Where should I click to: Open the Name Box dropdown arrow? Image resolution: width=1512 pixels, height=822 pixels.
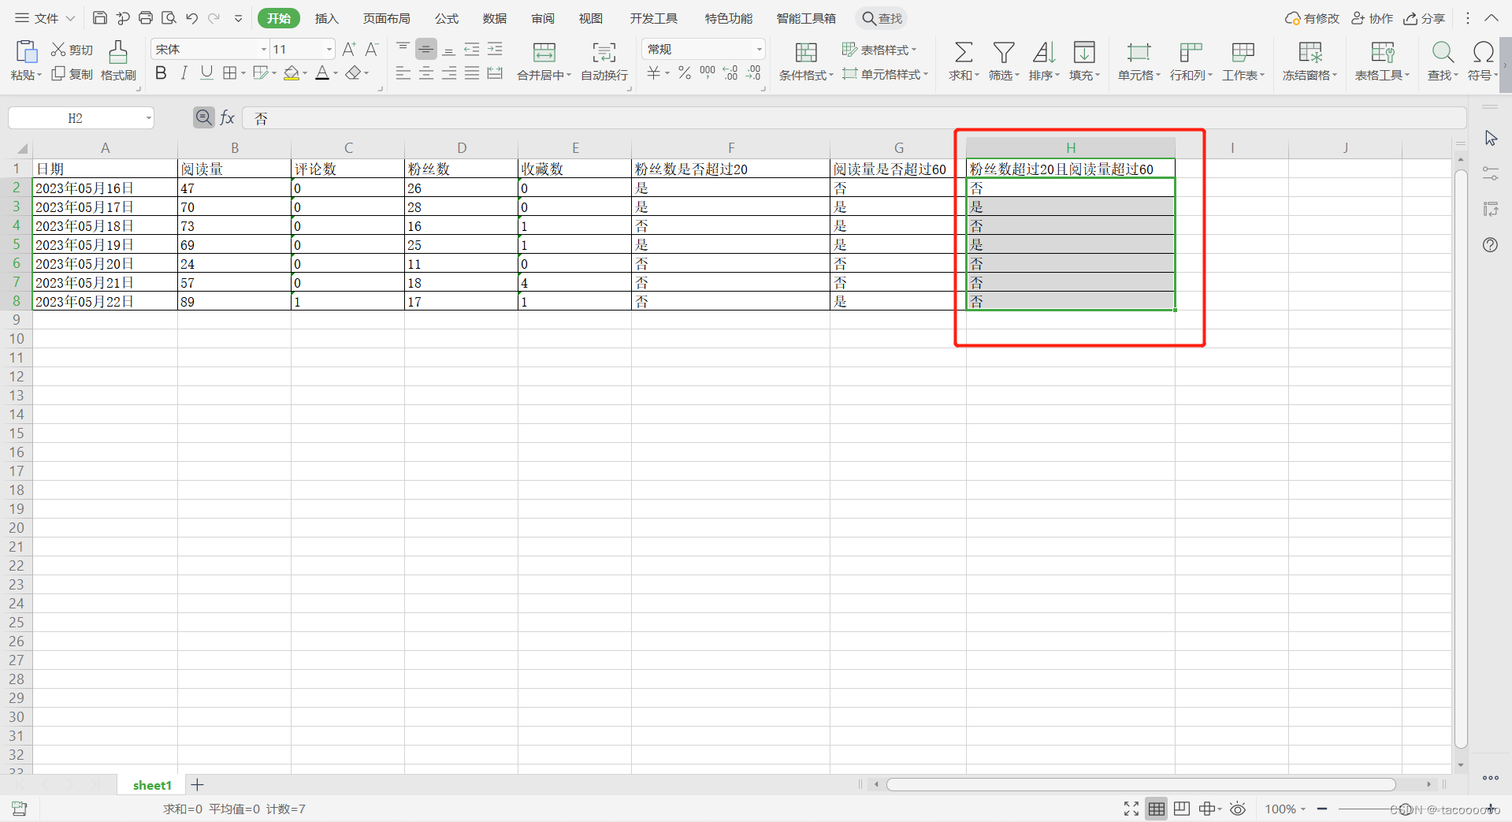click(148, 118)
